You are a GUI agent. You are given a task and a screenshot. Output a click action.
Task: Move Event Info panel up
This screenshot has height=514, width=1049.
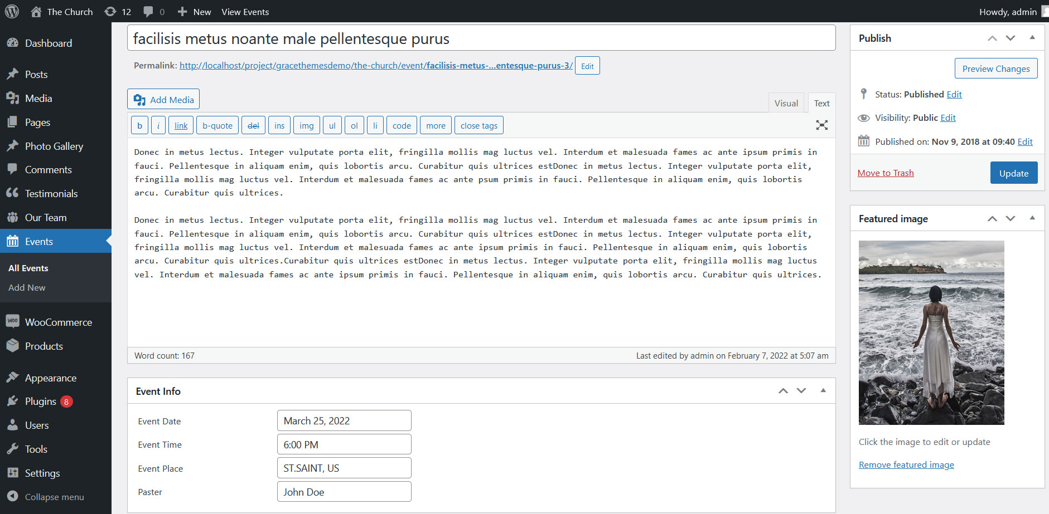point(783,391)
